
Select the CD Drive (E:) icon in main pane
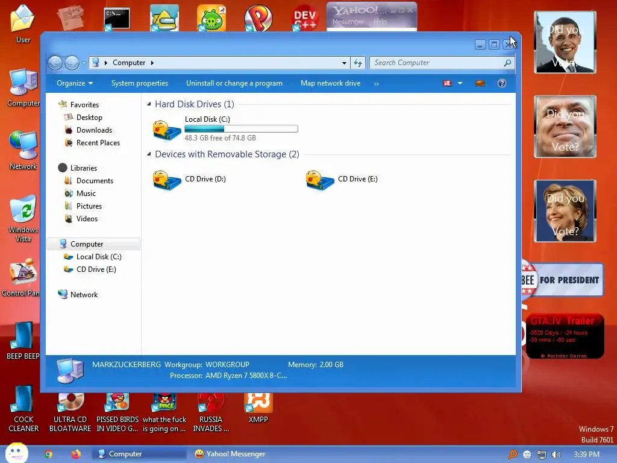click(319, 180)
